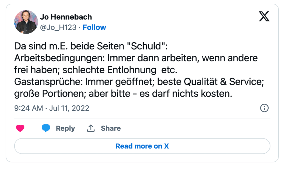The image size is (288, 169).
Task: Click the share upload arrow icon
Action: (x=91, y=128)
